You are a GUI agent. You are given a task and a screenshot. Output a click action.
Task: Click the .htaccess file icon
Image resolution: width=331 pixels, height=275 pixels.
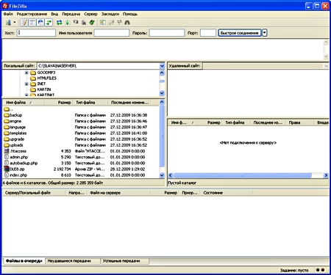[x=7, y=151]
